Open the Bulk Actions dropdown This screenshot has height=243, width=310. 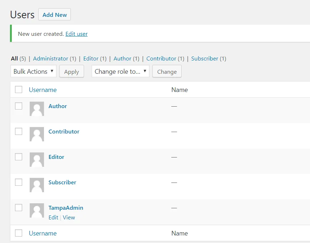33,71
